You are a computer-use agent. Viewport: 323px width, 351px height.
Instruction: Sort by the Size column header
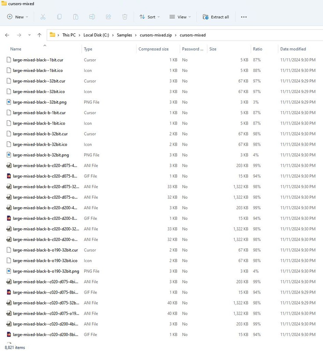[x=213, y=49]
